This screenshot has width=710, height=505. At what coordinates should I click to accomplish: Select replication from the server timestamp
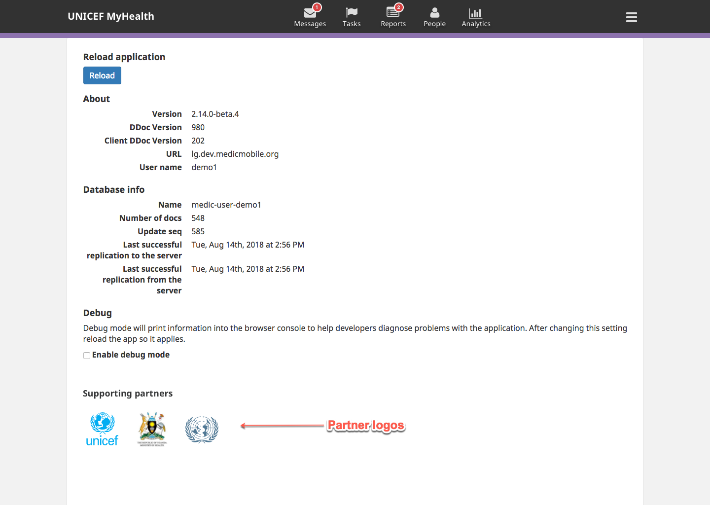[248, 269]
